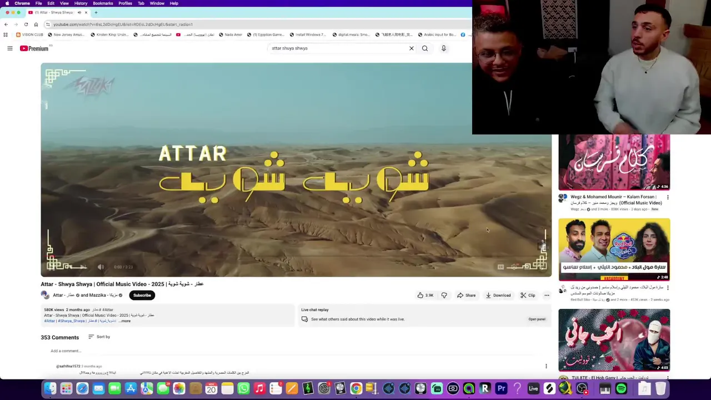The image size is (711, 400).
Task: Expand the description with ...more
Action: [x=126, y=321]
